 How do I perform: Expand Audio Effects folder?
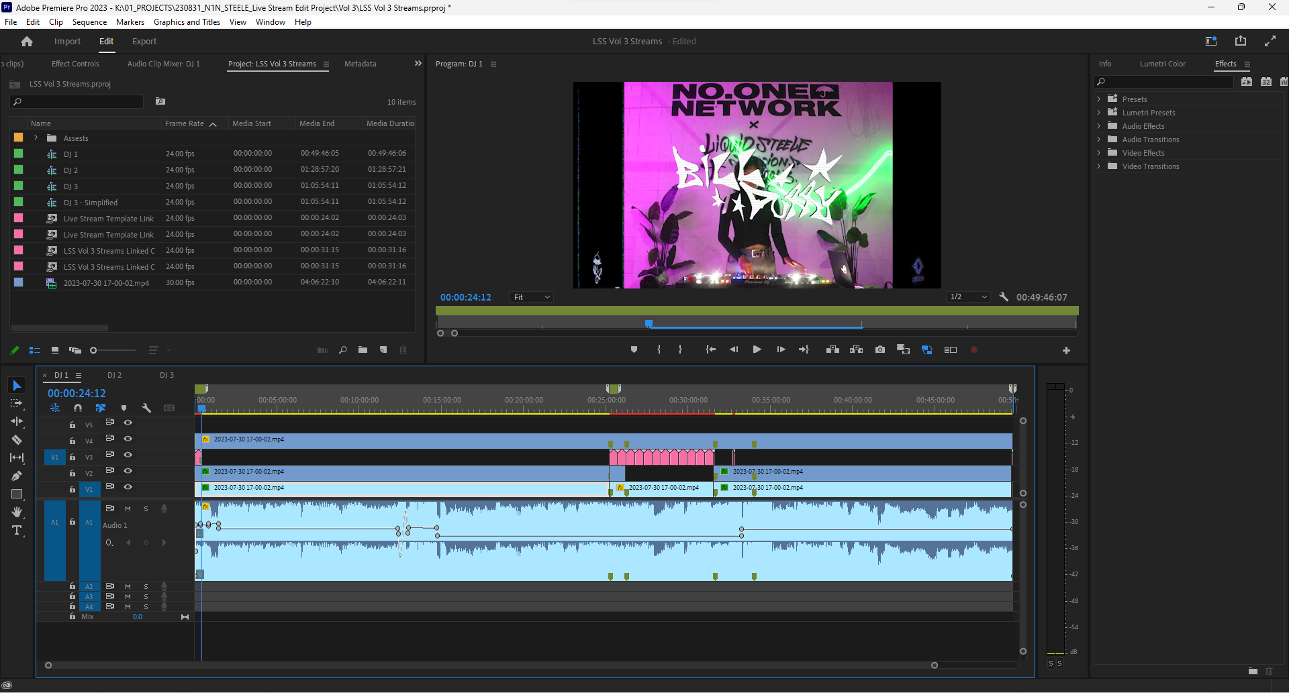[1099, 125]
